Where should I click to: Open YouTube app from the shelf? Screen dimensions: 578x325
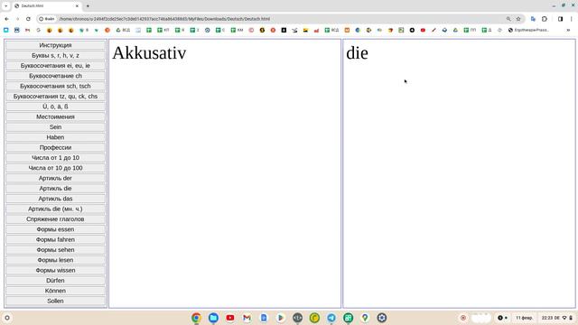[230, 318]
